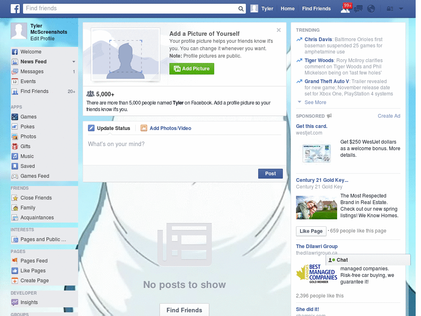This screenshot has width=421, height=316.
Task: Open Home in the top navigation
Action: 287,9
